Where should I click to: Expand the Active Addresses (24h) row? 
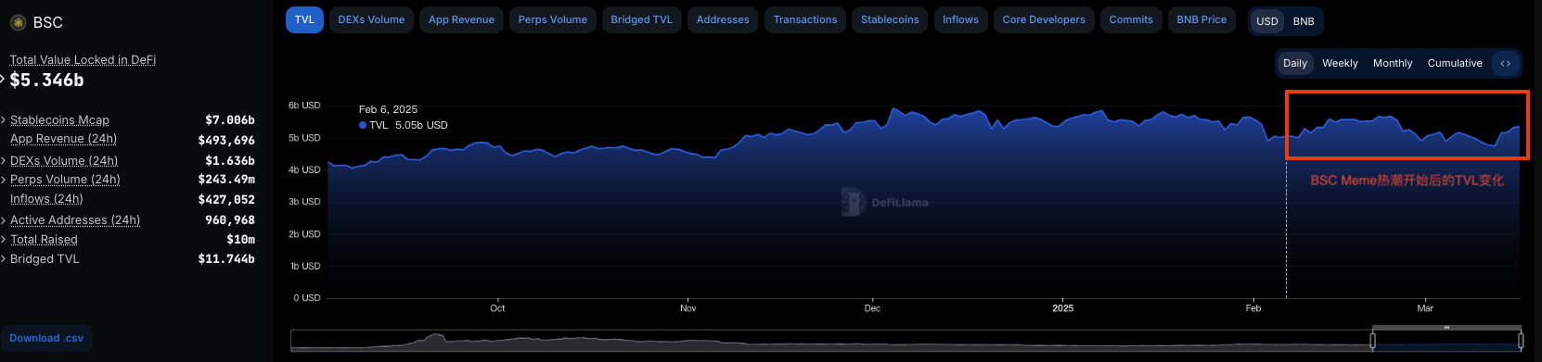pyautogui.click(x=4, y=220)
